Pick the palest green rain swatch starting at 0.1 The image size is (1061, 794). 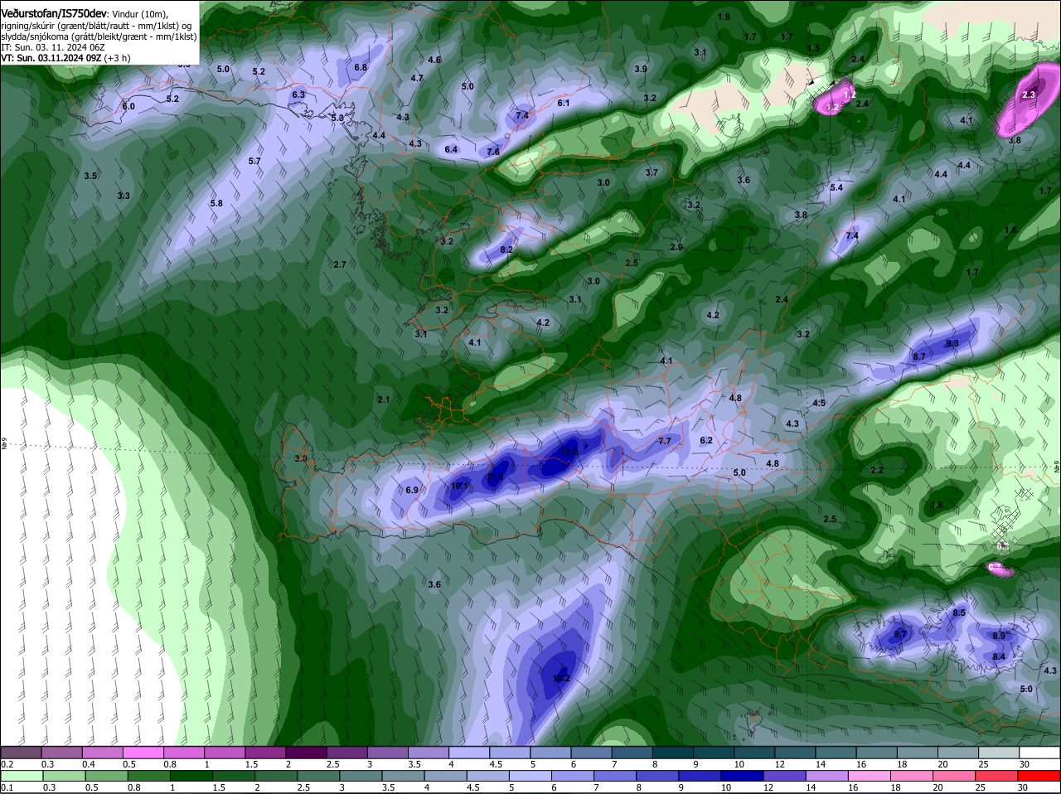pyautogui.click(x=23, y=776)
